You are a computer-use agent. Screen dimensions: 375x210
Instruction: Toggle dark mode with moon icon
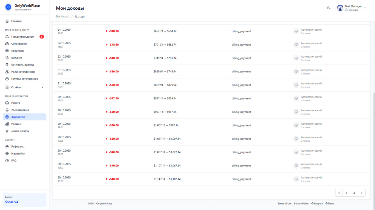pyautogui.click(x=329, y=8)
